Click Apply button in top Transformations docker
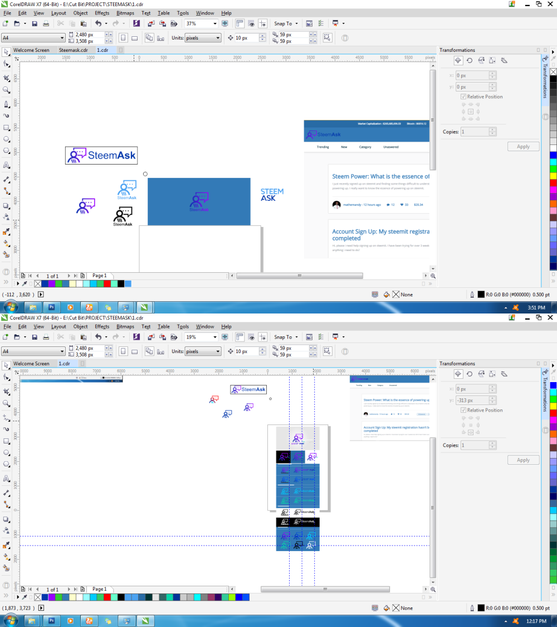This screenshot has width=557, height=627. click(523, 146)
